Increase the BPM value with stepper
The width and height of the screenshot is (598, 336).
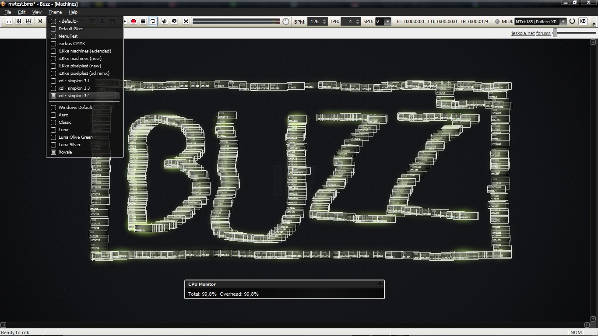pyautogui.click(x=324, y=20)
